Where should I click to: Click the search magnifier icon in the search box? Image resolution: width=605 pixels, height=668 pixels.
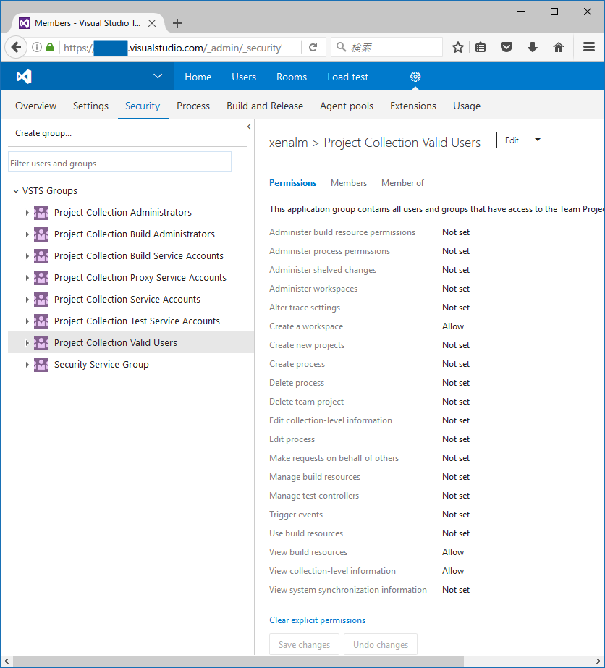click(x=341, y=47)
